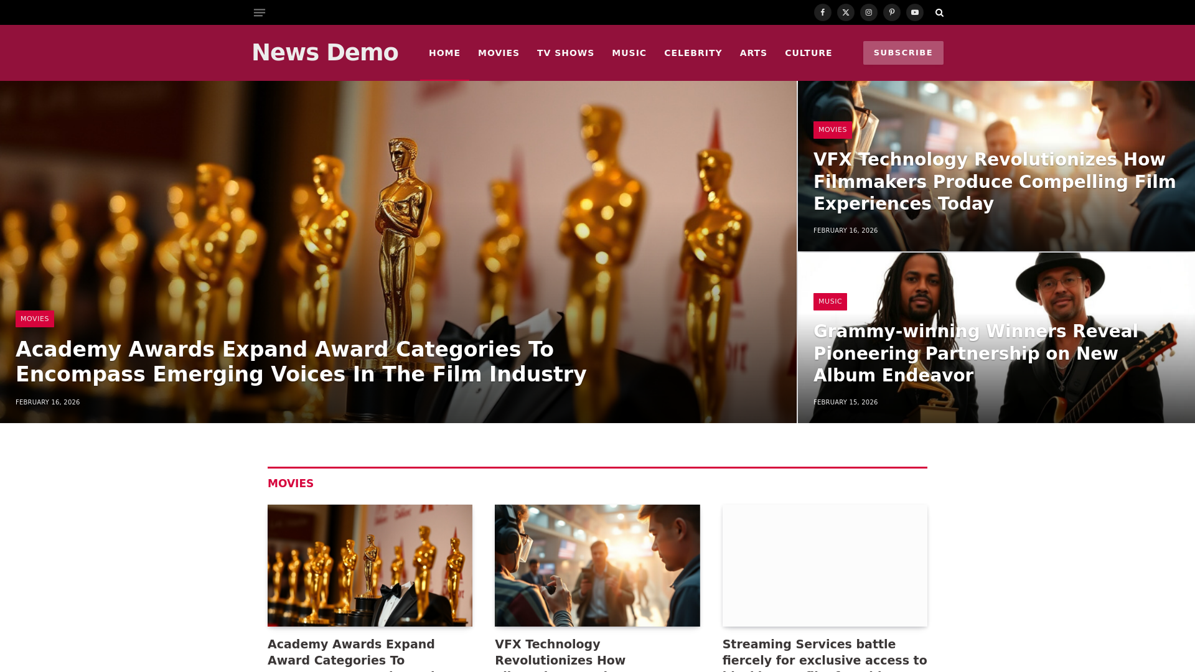Navigate to the Celebrity section

[693, 53]
